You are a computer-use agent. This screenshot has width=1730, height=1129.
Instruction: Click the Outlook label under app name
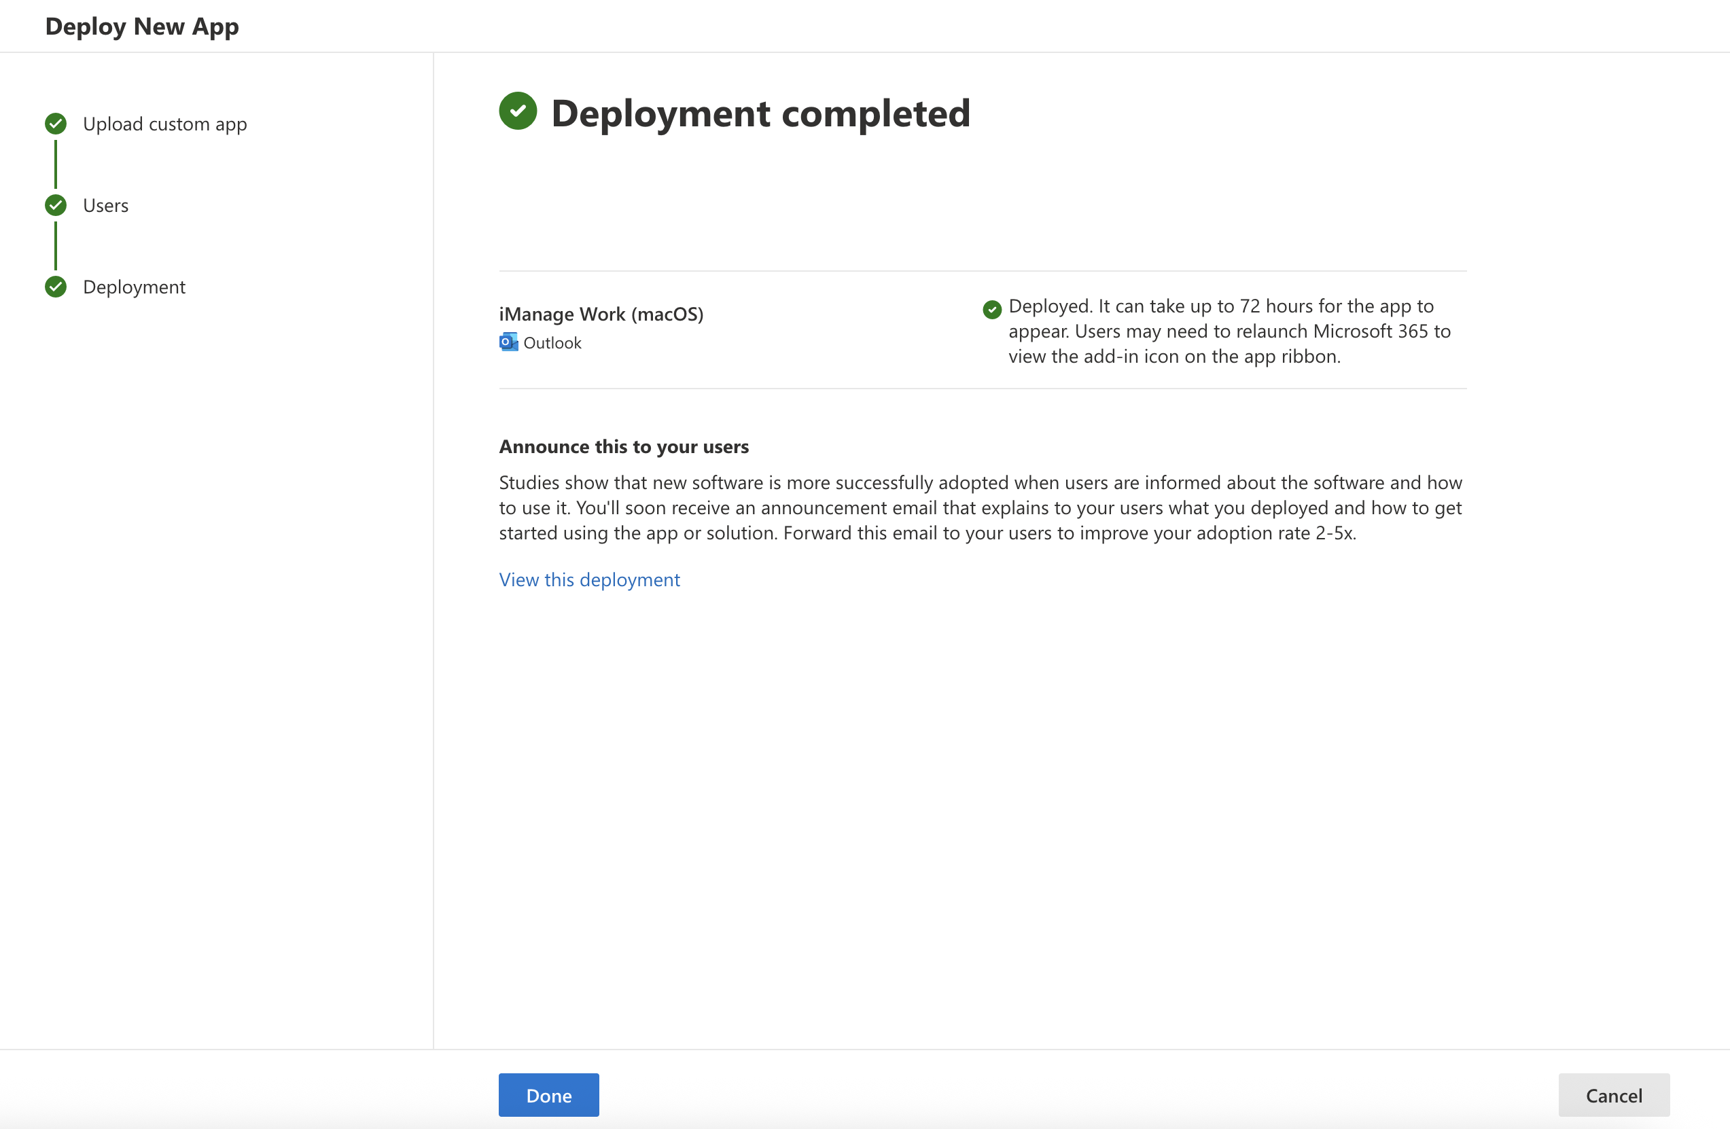pos(552,343)
